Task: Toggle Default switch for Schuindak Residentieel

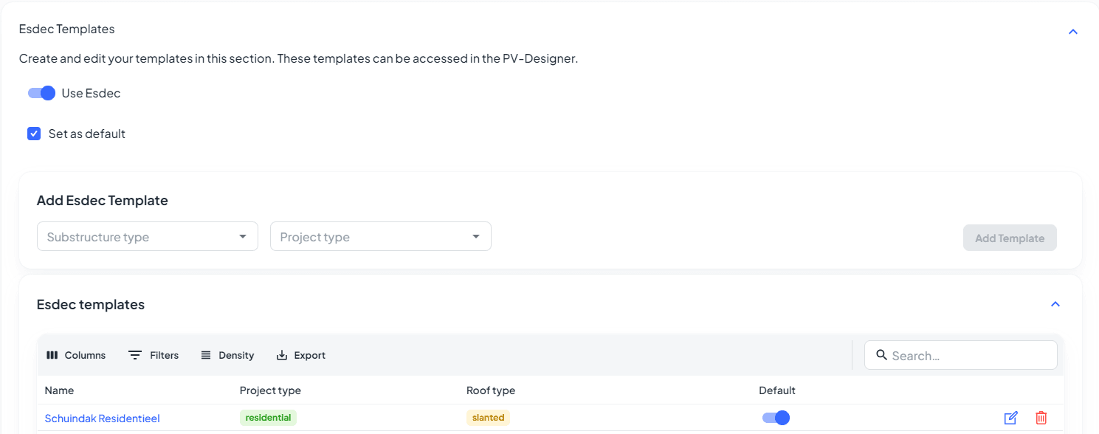Action: pos(776,418)
